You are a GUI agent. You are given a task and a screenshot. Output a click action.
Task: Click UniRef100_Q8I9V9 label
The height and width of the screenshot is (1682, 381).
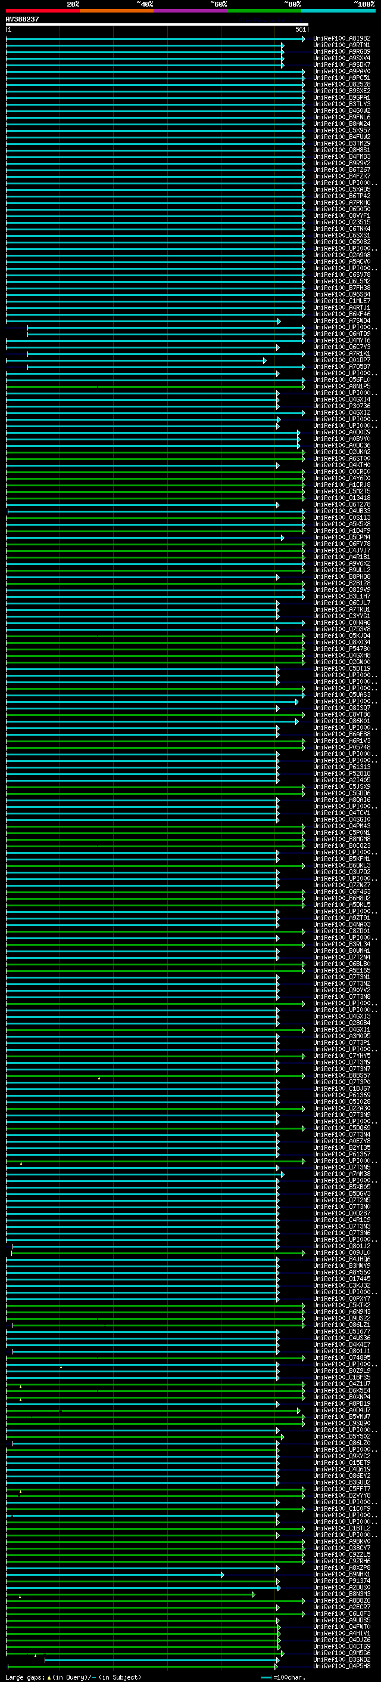coord(342,590)
